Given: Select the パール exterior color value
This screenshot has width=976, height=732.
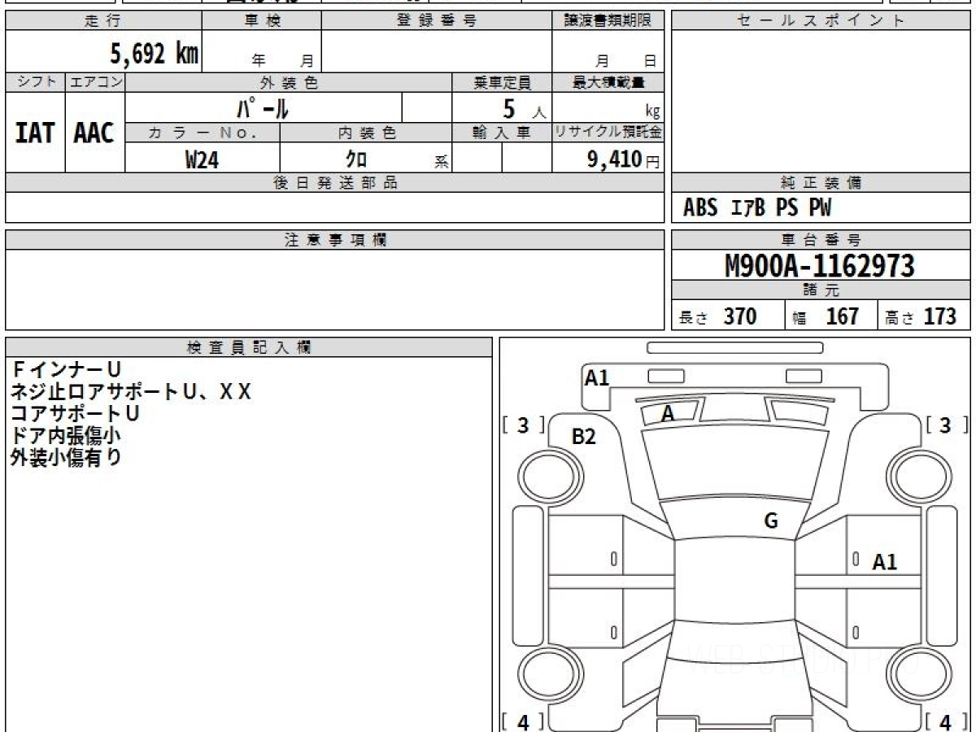Looking at the screenshot, I should tap(264, 107).
